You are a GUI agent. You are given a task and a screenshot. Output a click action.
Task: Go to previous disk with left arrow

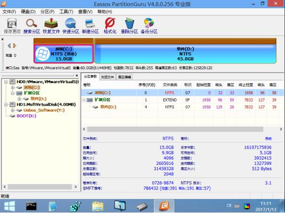[9, 46]
